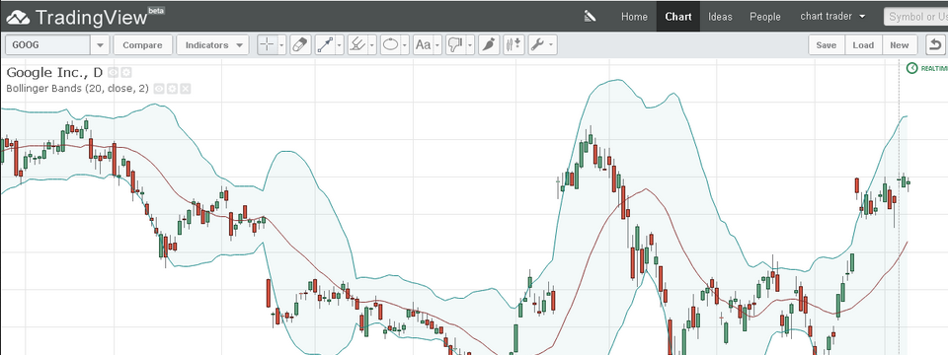Click the 'Google Inc., D' chart title
The width and height of the screenshot is (948, 355).
(55, 73)
